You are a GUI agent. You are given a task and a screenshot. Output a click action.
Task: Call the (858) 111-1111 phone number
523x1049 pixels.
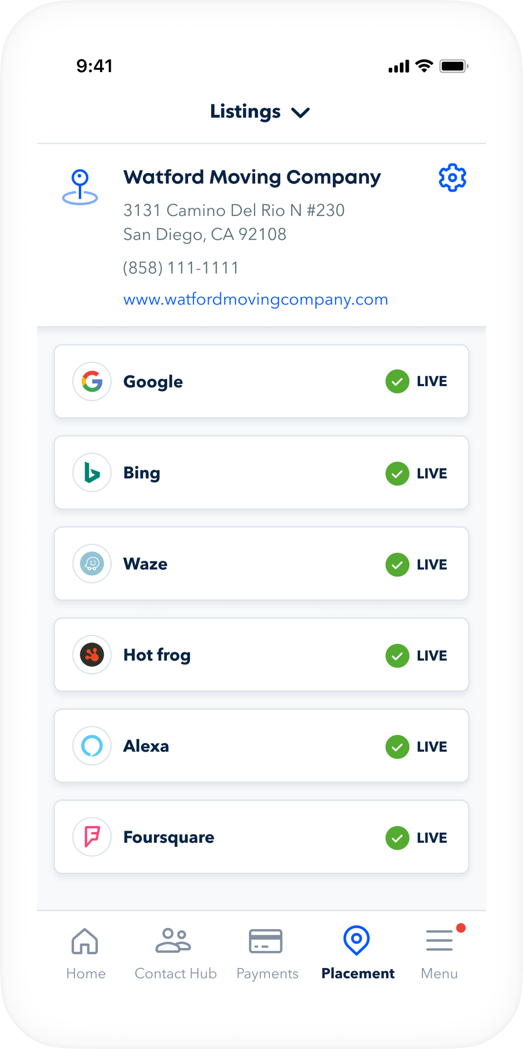pyautogui.click(x=181, y=267)
